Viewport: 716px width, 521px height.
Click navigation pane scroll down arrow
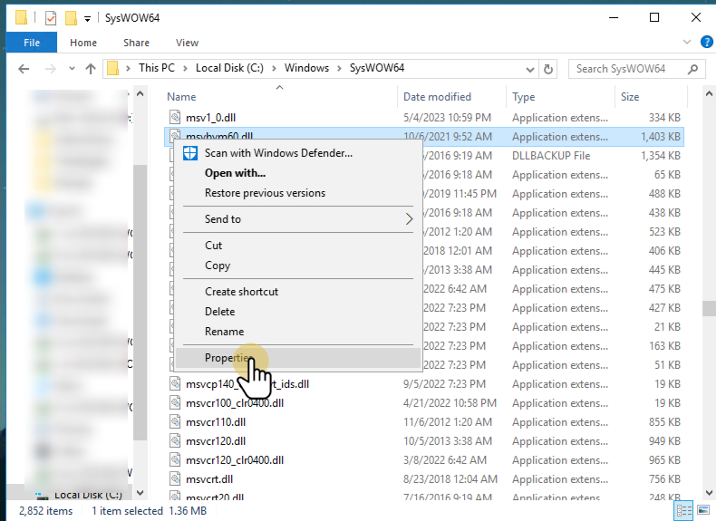(140, 493)
